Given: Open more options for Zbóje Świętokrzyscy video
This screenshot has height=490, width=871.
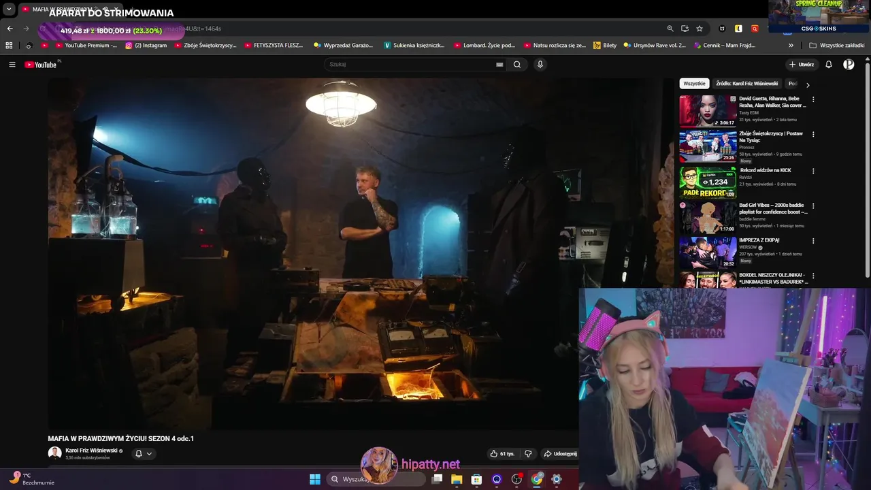Looking at the screenshot, I should pyautogui.click(x=813, y=134).
